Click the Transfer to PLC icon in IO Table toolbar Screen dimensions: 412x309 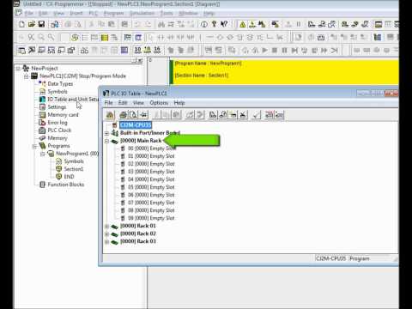[213, 115]
